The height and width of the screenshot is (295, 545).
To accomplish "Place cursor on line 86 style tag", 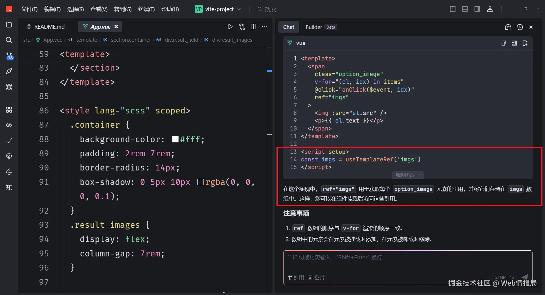I will tap(125, 111).
